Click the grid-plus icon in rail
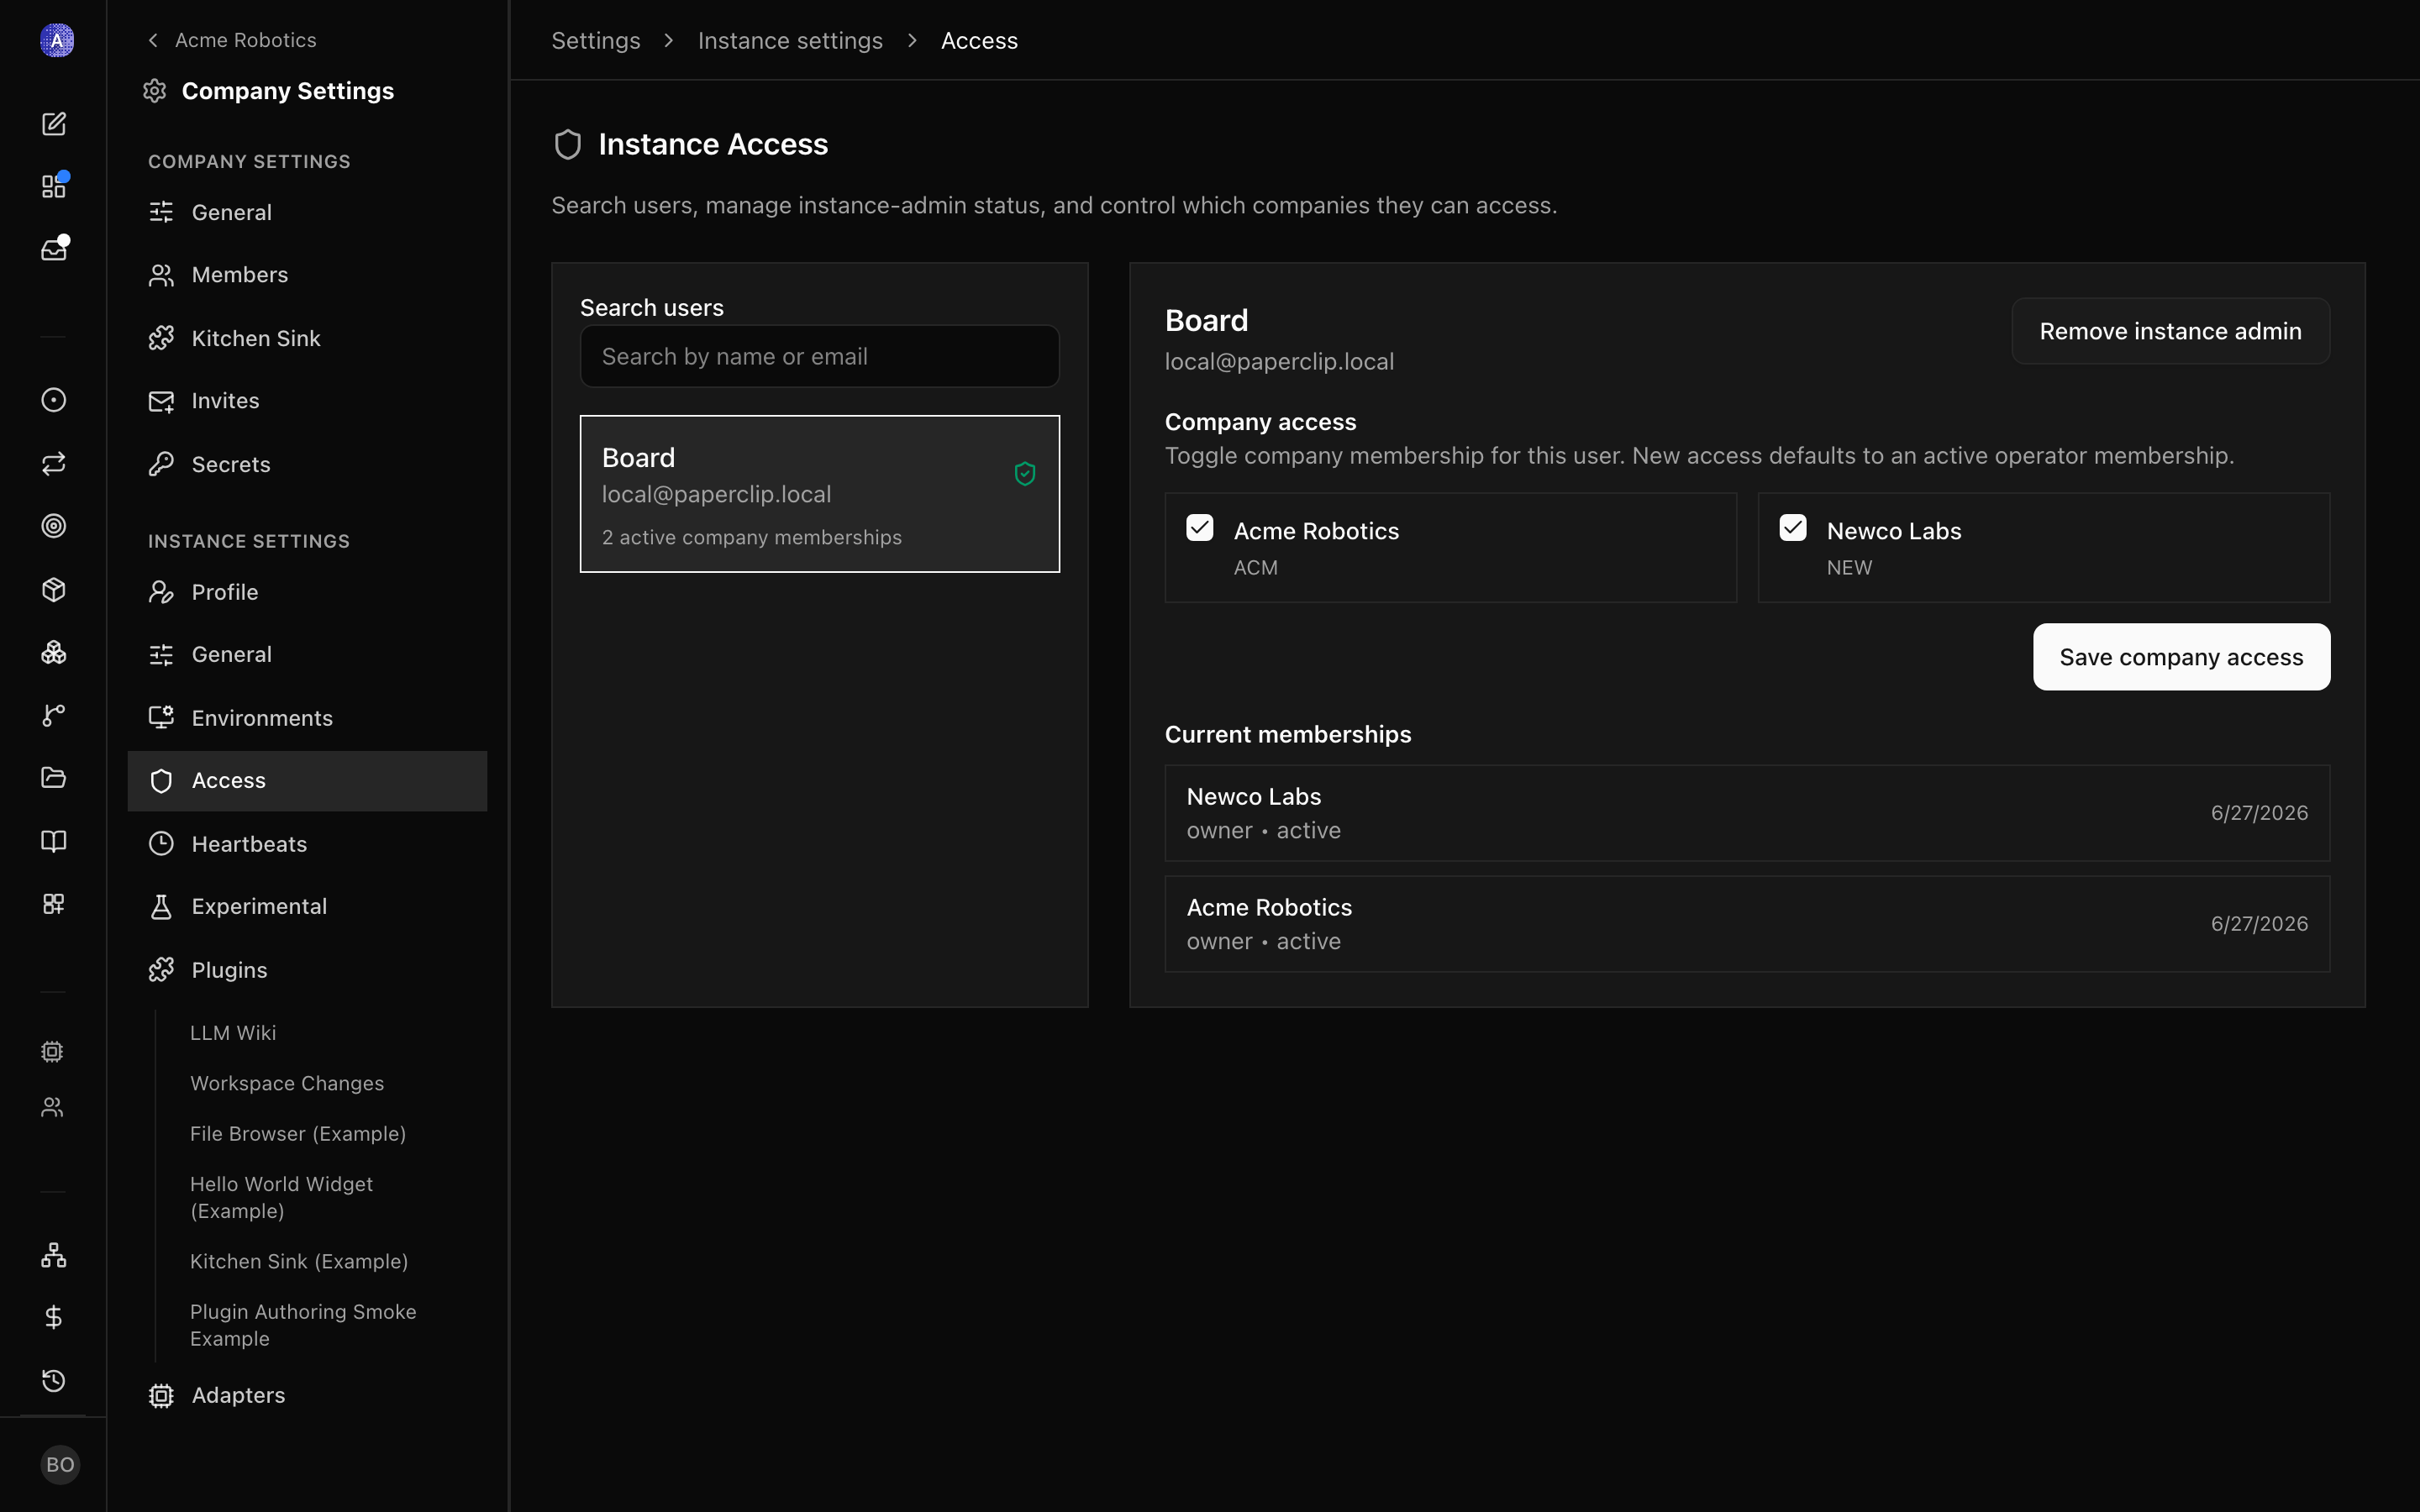The width and height of the screenshot is (2420, 1512). [x=54, y=904]
